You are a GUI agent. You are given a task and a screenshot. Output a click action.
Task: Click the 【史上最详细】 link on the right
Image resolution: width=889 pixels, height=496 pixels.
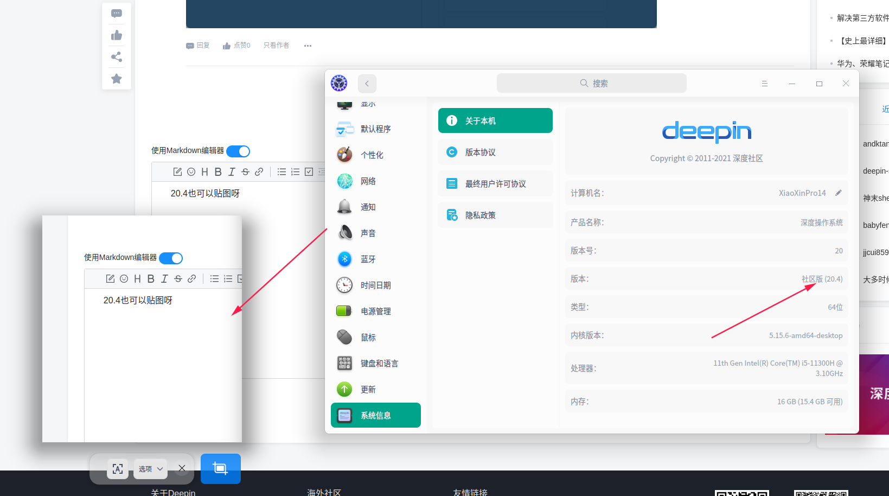(x=862, y=41)
